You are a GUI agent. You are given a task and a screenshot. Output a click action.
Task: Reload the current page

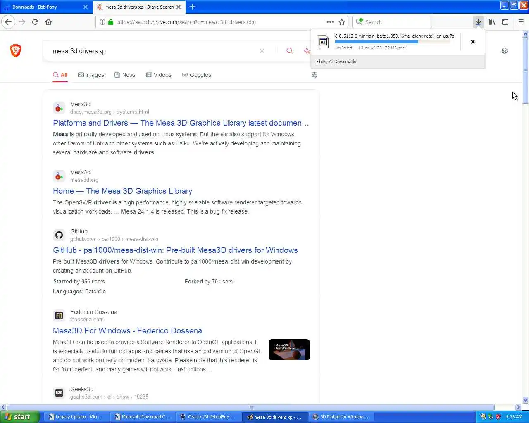tap(35, 22)
